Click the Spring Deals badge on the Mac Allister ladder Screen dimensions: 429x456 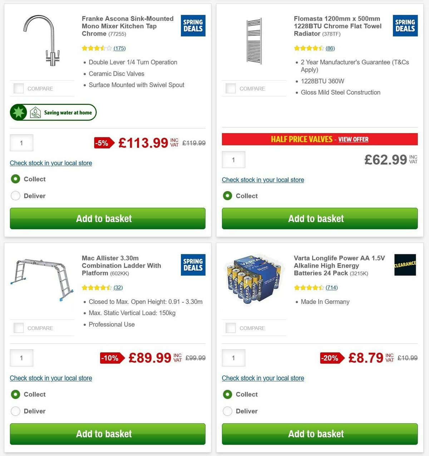[x=193, y=265]
